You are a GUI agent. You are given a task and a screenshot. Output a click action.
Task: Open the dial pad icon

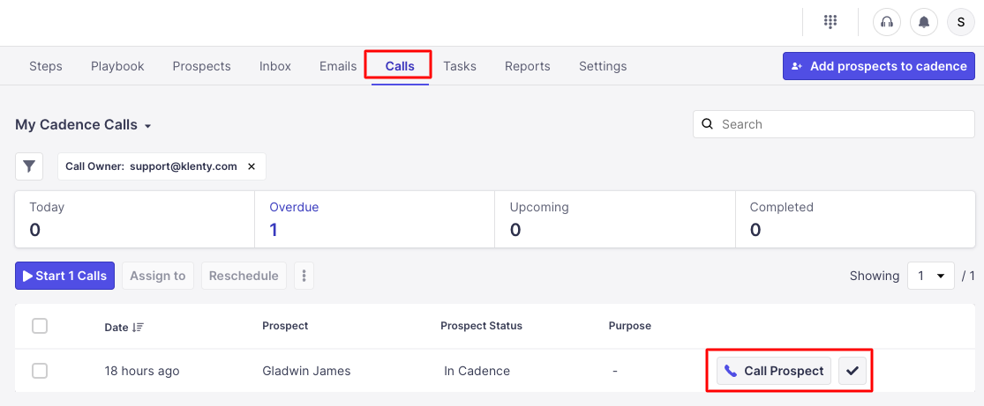pyautogui.click(x=830, y=22)
